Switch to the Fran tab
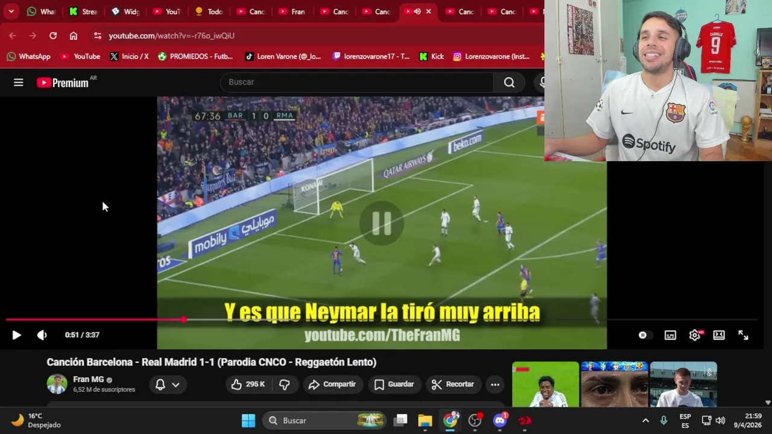This screenshot has height=434, width=772. click(x=293, y=11)
